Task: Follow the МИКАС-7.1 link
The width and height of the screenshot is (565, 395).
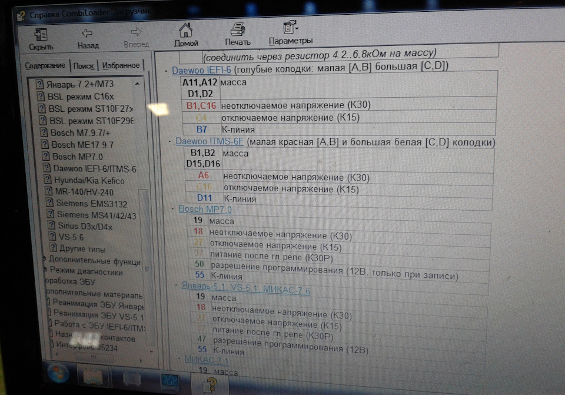Action: [x=207, y=359]
